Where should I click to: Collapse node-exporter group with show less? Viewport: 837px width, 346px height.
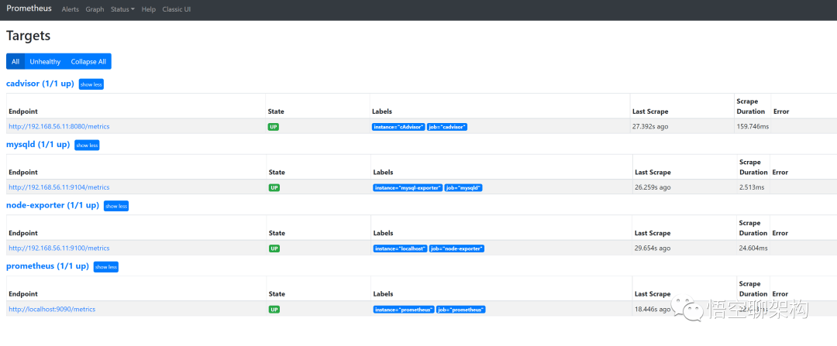115,207
